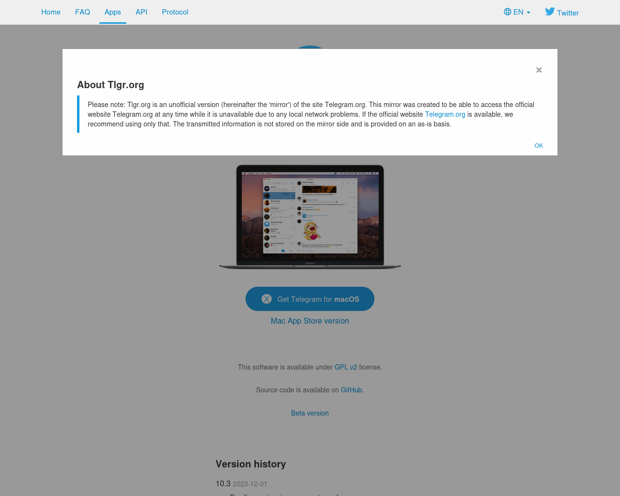Open the GPL v2 license link
620x496 pixels.
346,367
